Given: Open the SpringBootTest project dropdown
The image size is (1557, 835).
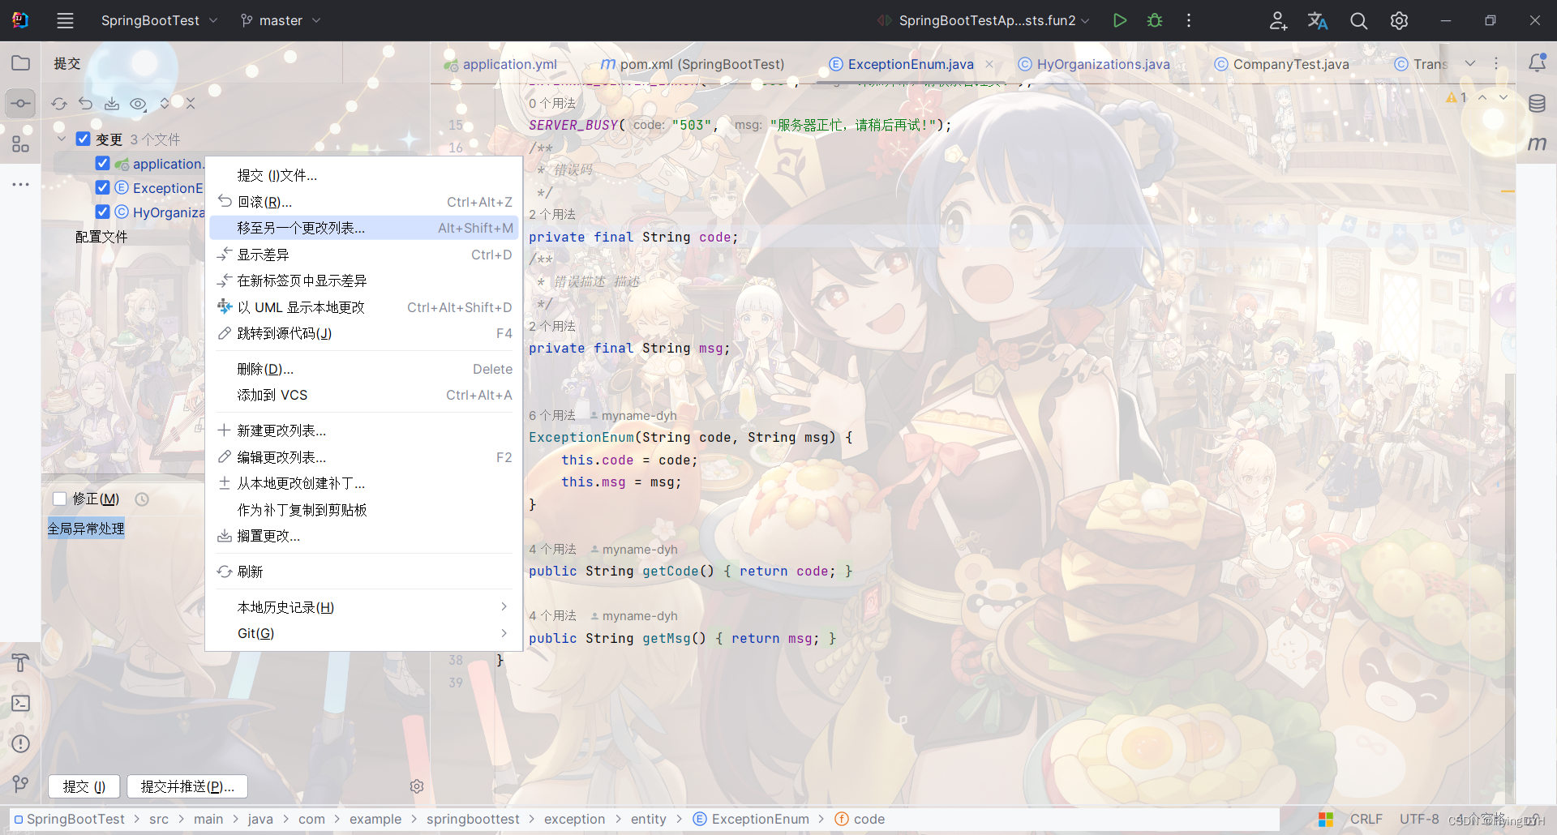Looking at the screenshot, I should tap(159, 20).
